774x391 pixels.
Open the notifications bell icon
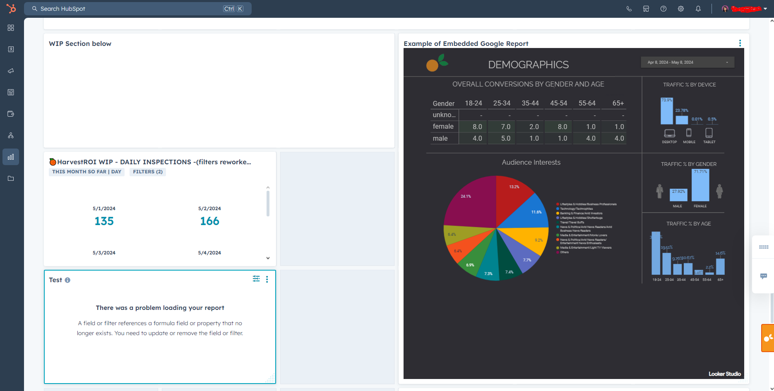698,9
